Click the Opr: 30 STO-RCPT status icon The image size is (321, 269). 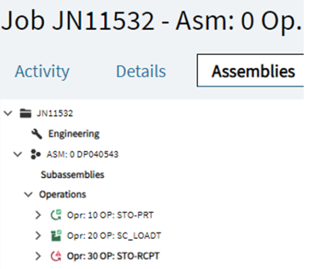click(56, 256)
